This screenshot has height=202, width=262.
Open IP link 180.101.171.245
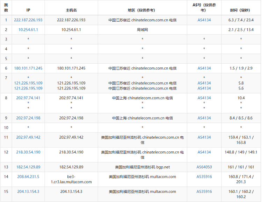(x=28, y=68)
